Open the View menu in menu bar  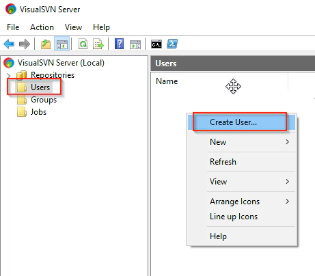coord(73,27)
